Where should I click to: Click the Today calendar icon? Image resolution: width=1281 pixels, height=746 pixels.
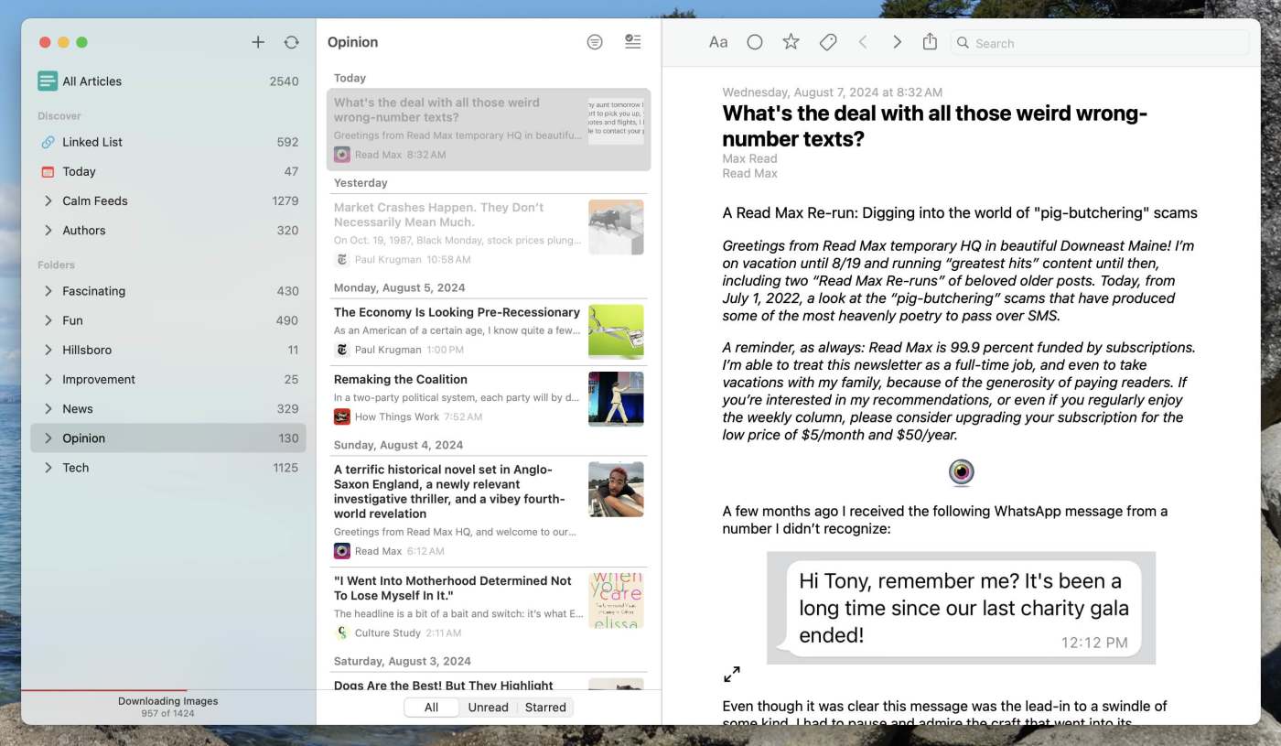48,171
